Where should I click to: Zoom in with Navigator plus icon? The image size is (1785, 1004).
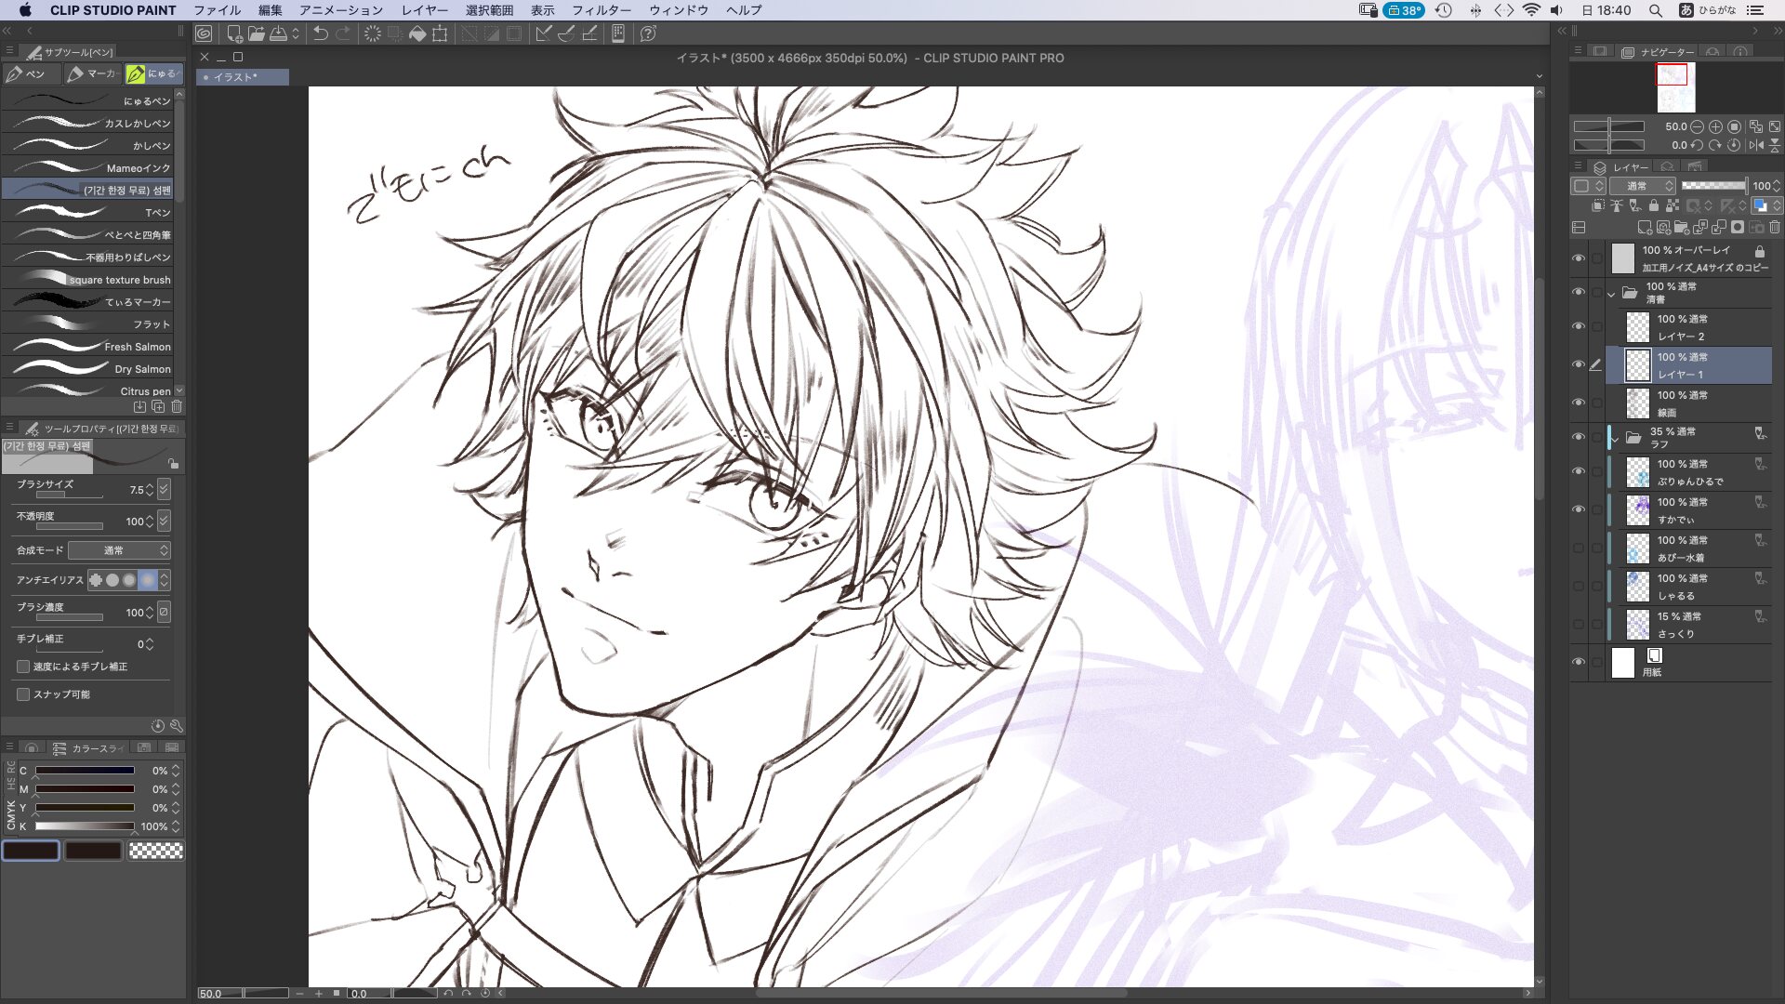click(x=1715, y=126)
